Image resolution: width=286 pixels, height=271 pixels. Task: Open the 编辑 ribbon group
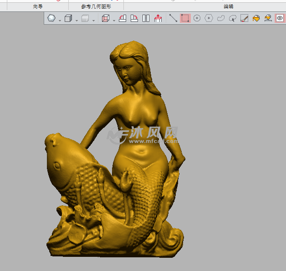[x=229, y=6]
